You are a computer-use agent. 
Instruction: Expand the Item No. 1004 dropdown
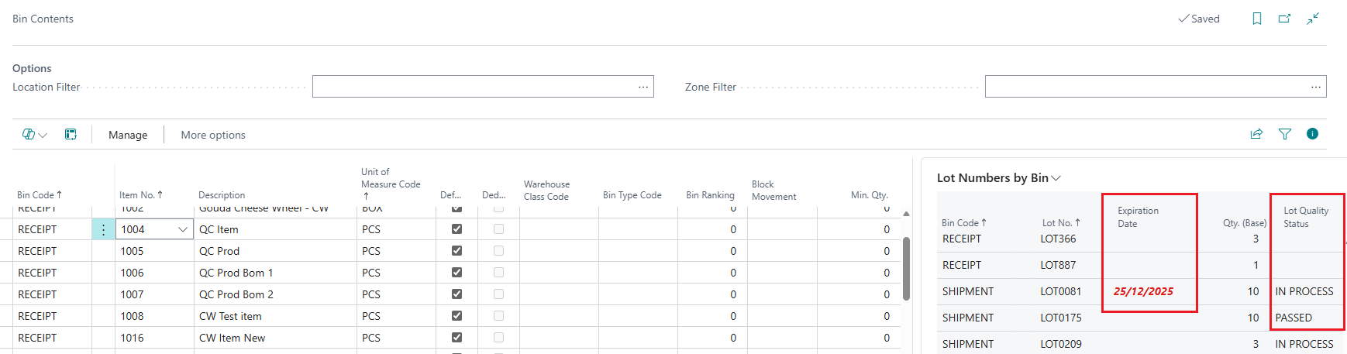point(183,229)
